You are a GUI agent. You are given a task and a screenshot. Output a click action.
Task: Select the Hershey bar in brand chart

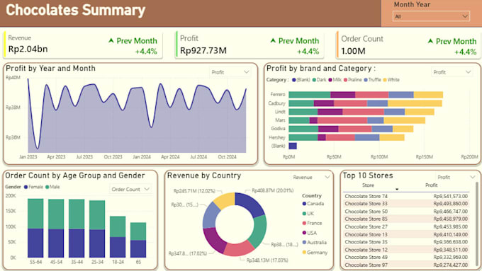coord(347,137)
